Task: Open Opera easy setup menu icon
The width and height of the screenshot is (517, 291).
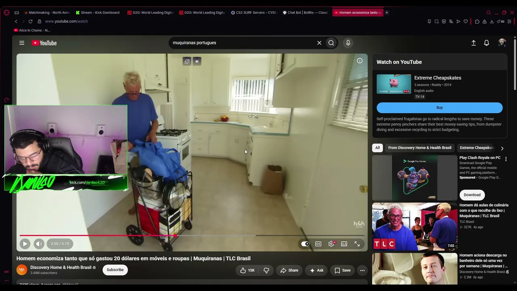Action: click(x=510, y=21)
